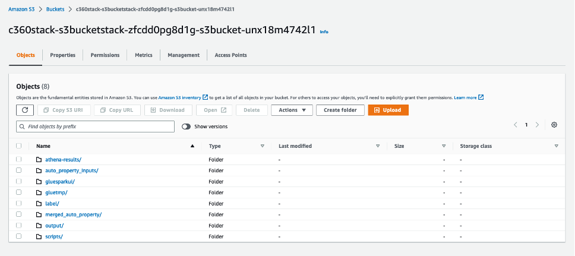Click the Open button
Screen dimensions: 575x256
pos(214,110)
